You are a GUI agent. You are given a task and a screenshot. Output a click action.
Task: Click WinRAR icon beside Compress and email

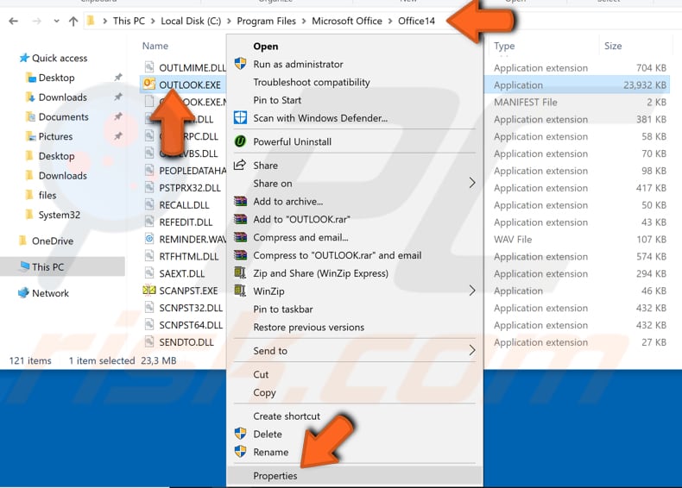(x=240, y=237)
